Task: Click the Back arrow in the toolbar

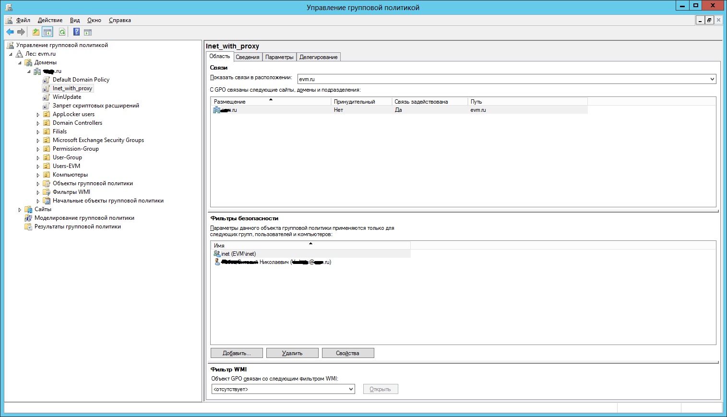Action: coord(10,32)
